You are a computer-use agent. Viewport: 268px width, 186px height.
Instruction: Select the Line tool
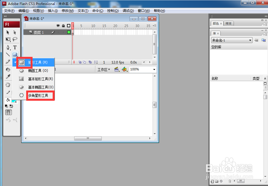pos(8,54)
